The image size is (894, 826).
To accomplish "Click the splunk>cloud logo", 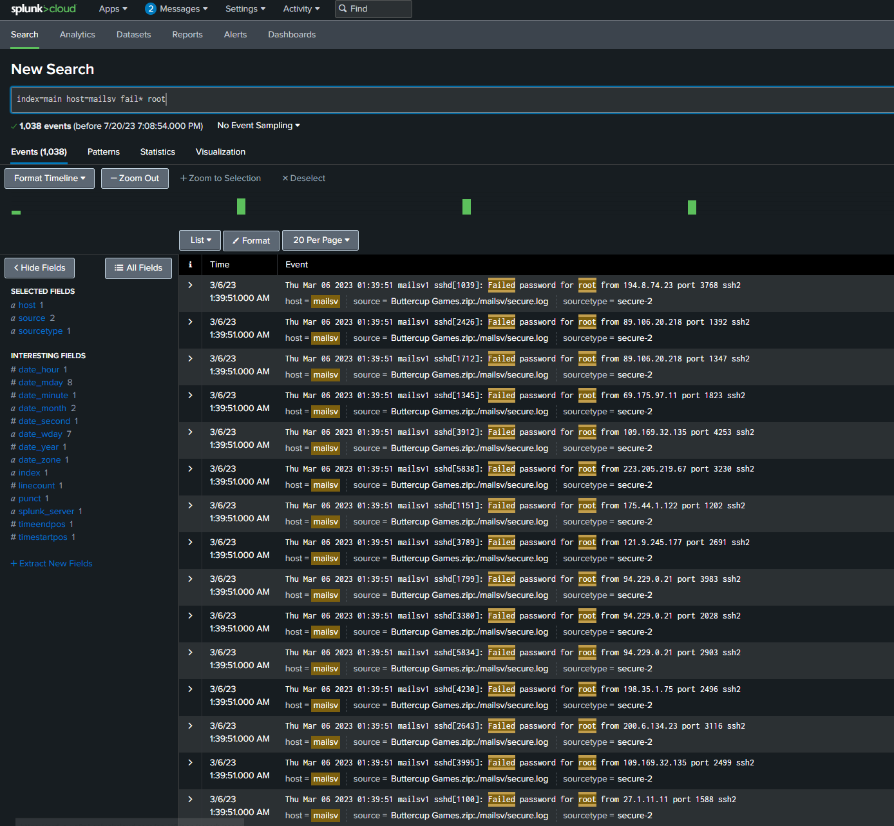I will [x=43, y=8].
